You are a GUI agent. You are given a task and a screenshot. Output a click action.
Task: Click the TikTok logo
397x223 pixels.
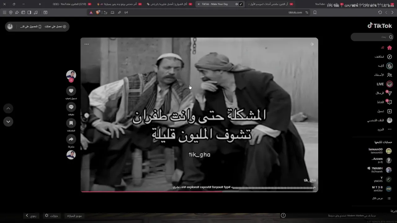coord(380,26)
